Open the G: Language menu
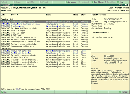Viewport: 130px width, 94px height. pos(71,2)
